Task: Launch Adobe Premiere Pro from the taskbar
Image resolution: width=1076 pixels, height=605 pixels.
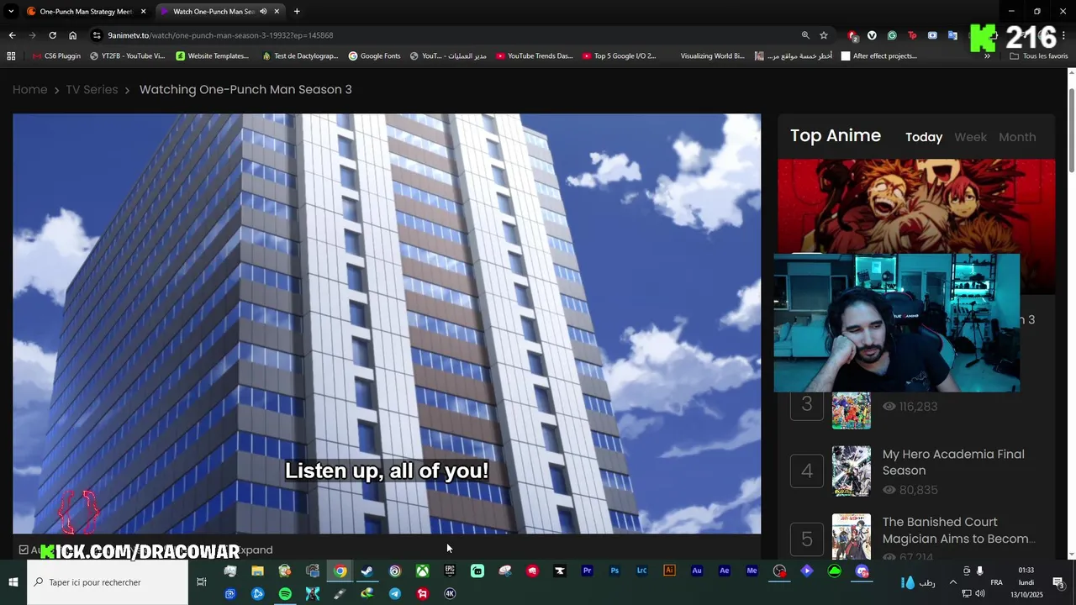Action: click(x=587, y=571)
